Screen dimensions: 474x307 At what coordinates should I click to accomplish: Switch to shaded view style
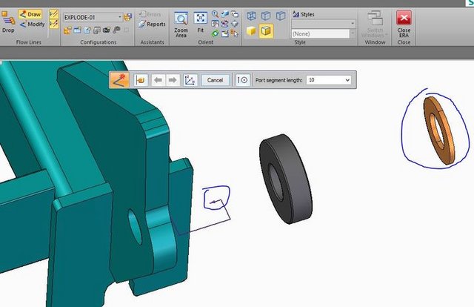point(251,31)
